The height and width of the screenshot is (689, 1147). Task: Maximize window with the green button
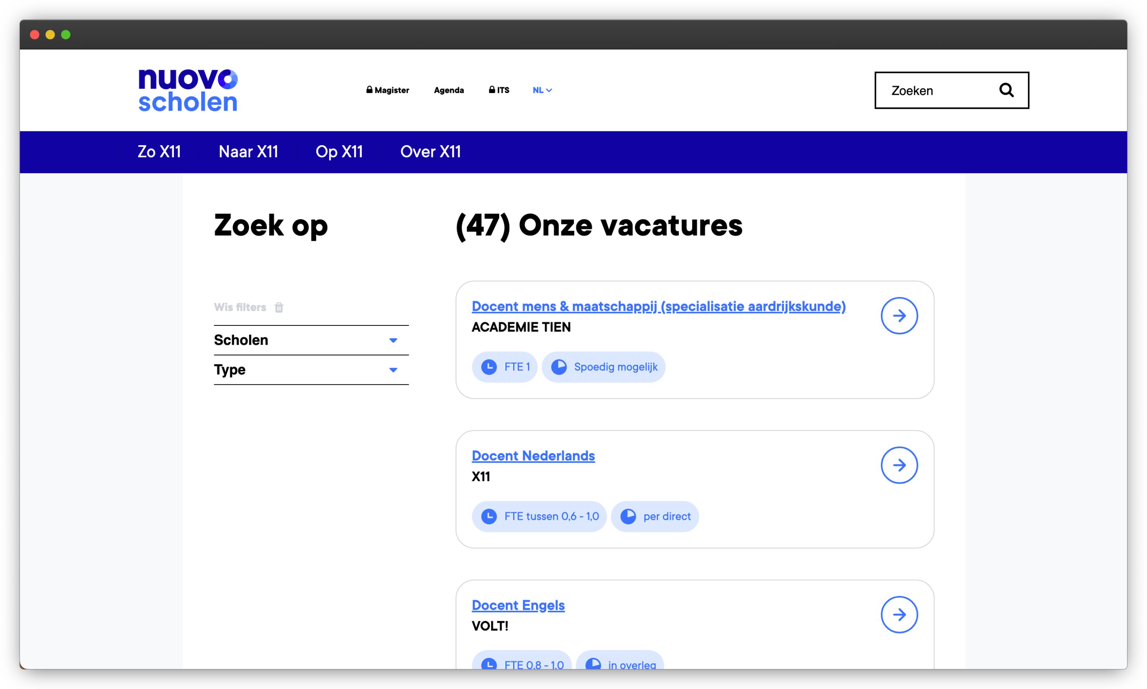pos(66,35)
